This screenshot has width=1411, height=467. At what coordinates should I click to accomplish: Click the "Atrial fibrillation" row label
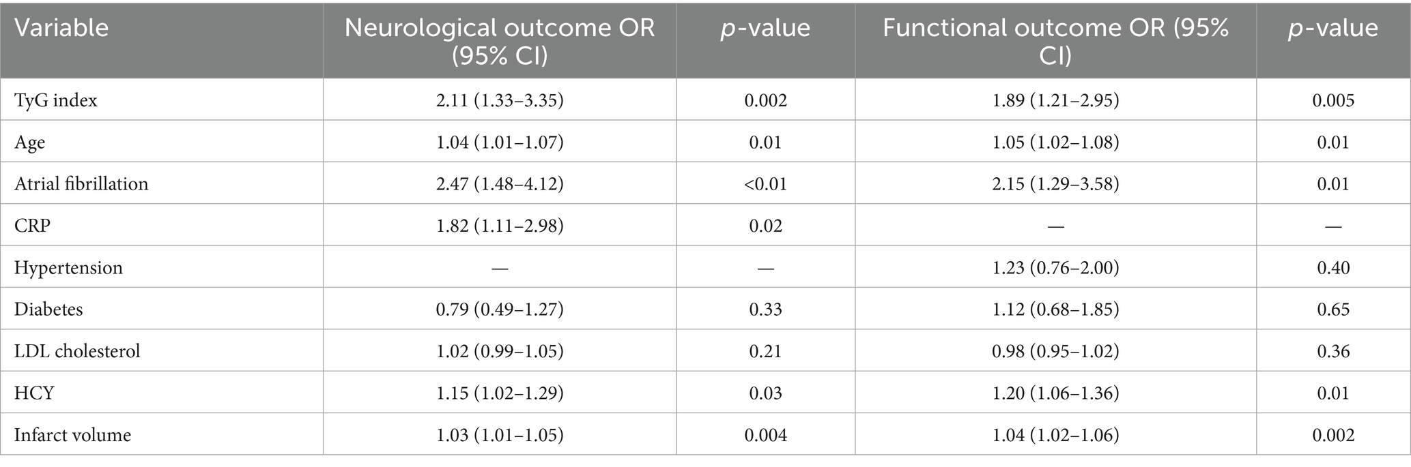pyautogui.click(x=81, y=184)
